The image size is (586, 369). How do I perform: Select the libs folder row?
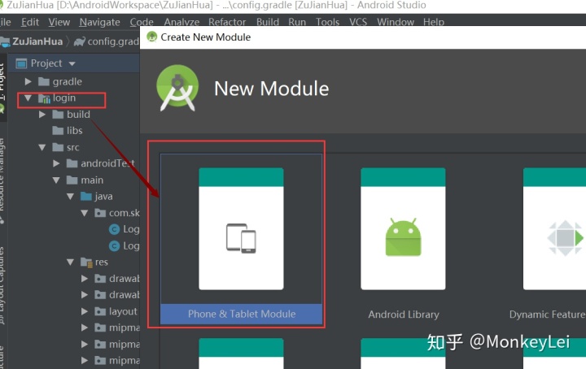(x=74, y=131)
